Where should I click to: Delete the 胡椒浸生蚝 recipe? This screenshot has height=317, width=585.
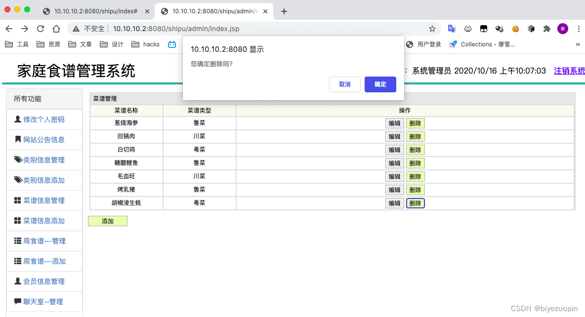415,203
